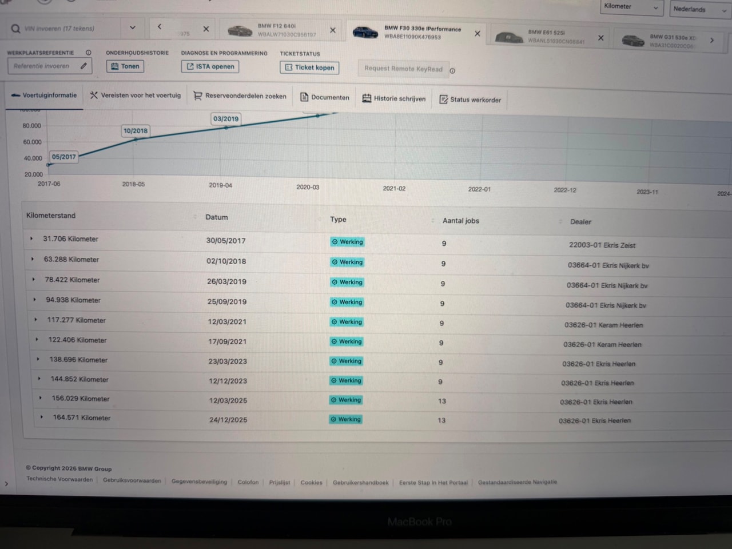Open the Vereisten voor het voertuig tab
The width and height of the screenshot is (732, 549).
[136, 96]
